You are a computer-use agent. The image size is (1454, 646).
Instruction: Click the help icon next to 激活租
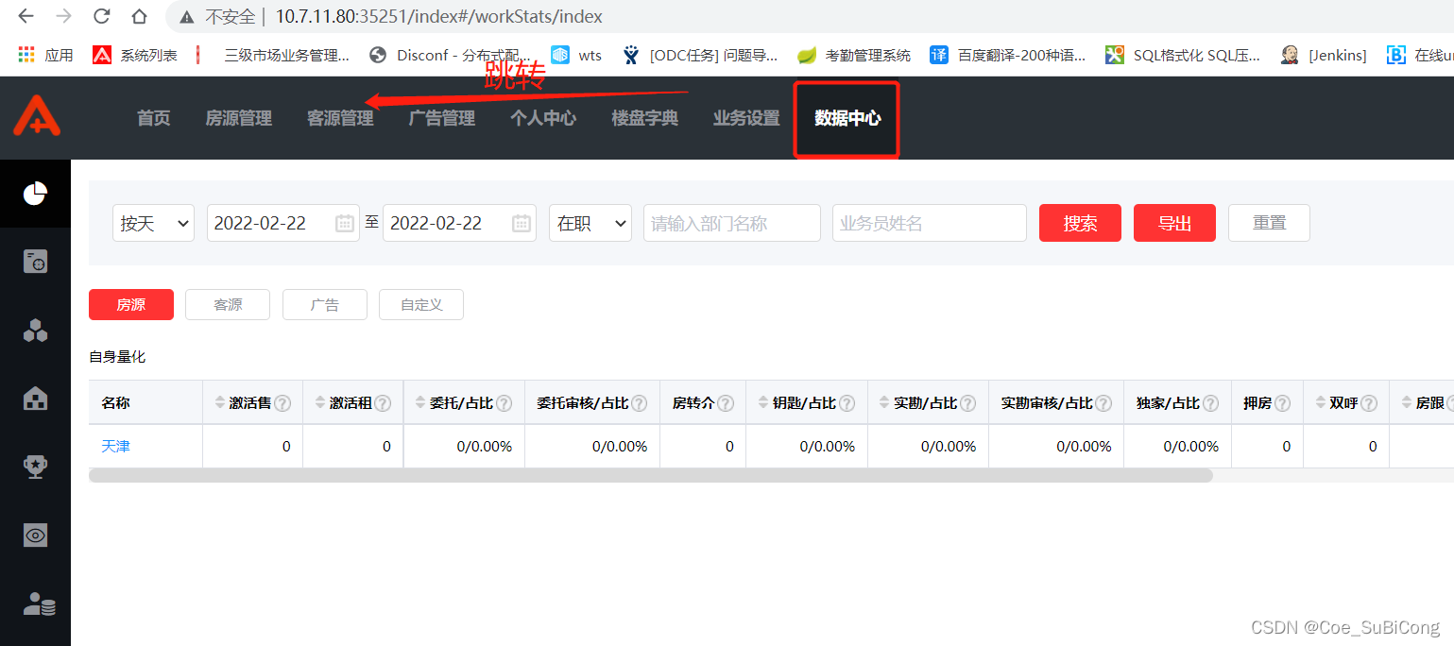click(x=383, y=403)
